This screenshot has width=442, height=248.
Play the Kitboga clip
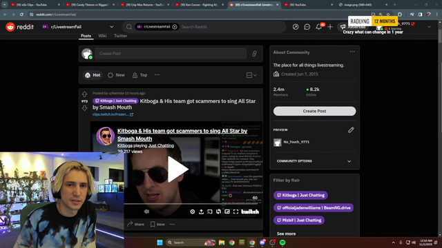click(x=177, y=169)
